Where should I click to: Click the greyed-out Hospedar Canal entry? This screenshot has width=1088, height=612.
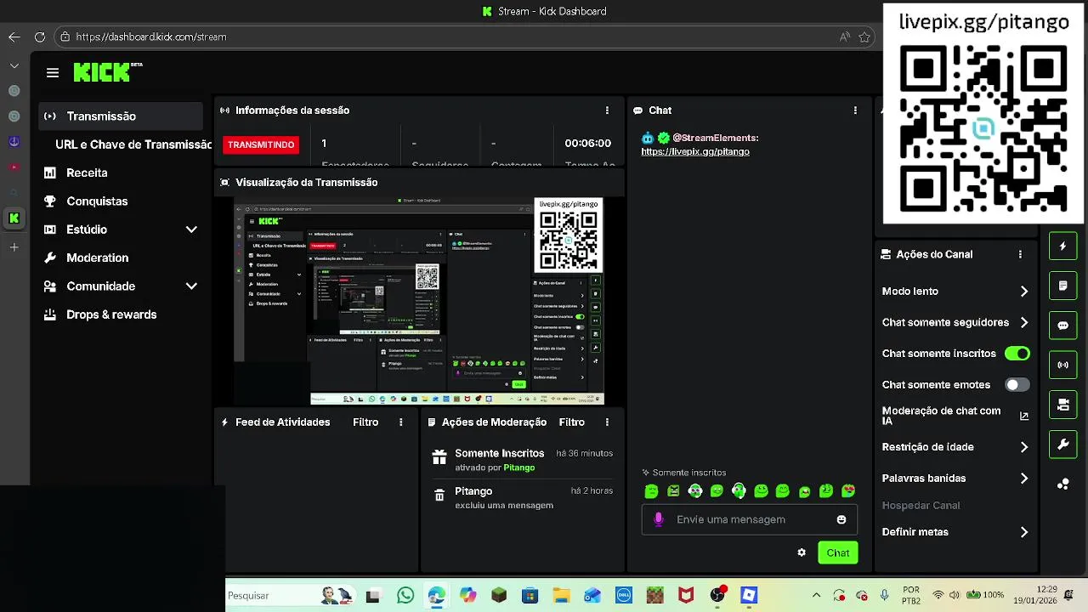point(921,506)
